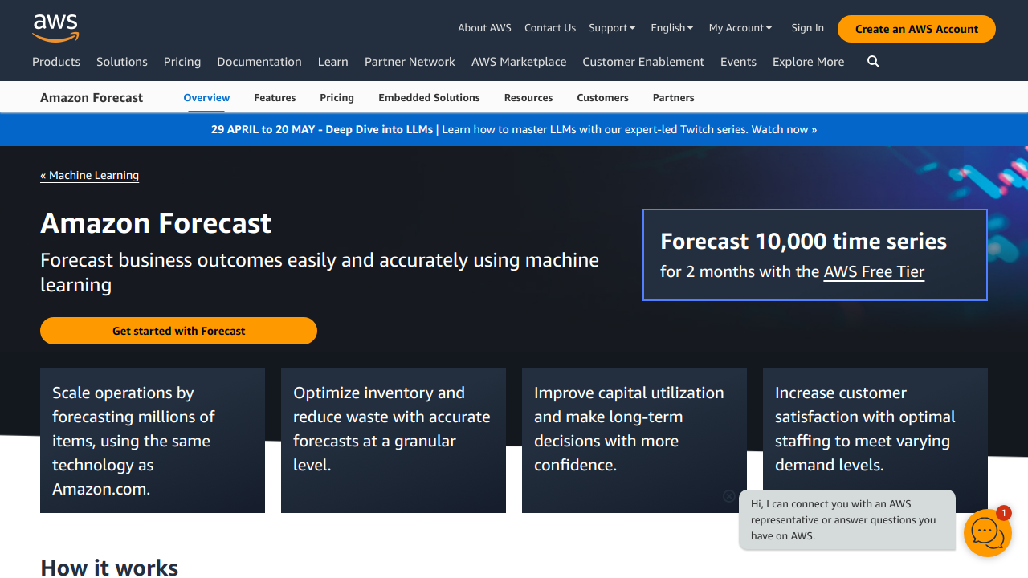Screen dimensions: 1028x578
Task: Click the Amazon Forecast sub-navigation title
Action: (x=92, y=98)
